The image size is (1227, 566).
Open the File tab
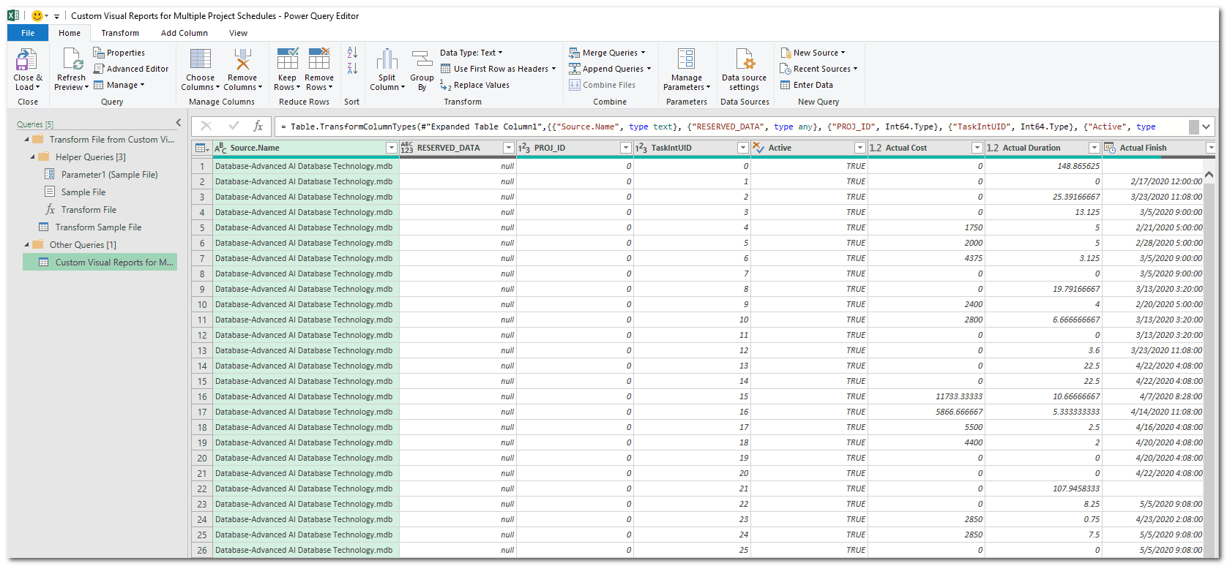pos(28,33)
